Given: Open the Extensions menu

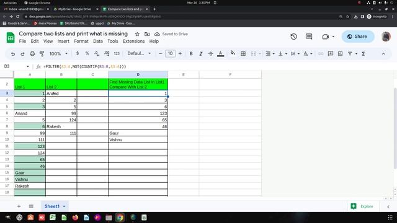Looking at the screenshot, I should pyautogui.click(x=134, y=41).
